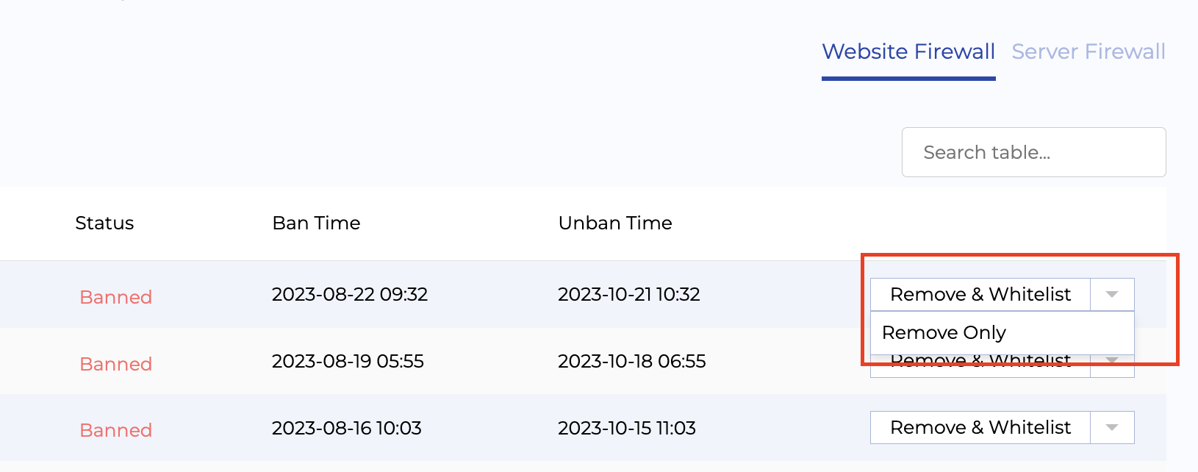Screen dimensions: 1198x472
Task: Click Remove & Whitelist for the 2023-08-22 ban
Action: [x=980, y=295]
